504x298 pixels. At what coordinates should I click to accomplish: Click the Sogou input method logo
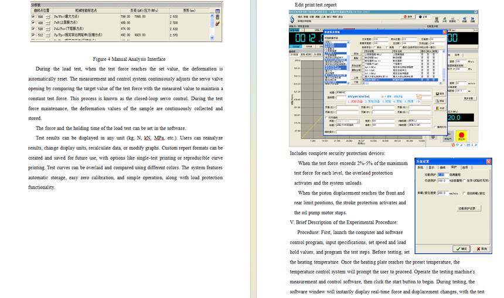(419, 97)
